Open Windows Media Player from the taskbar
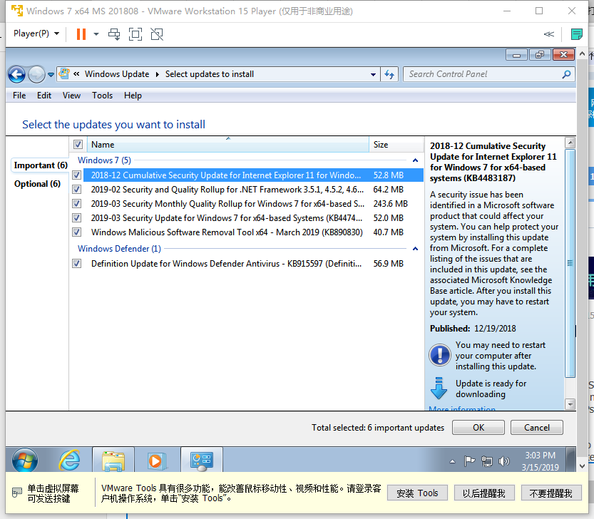This screenshot has height=519, width=594. (x=156, y=461)
